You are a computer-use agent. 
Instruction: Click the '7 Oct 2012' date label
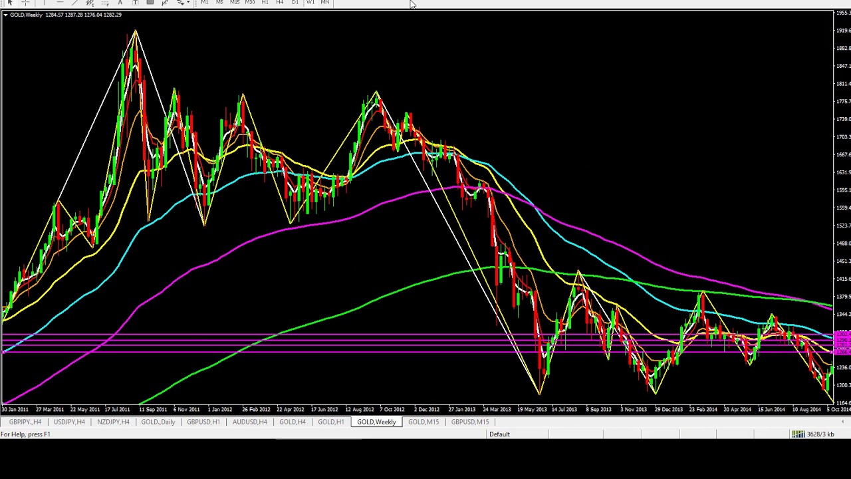(392, 410)
